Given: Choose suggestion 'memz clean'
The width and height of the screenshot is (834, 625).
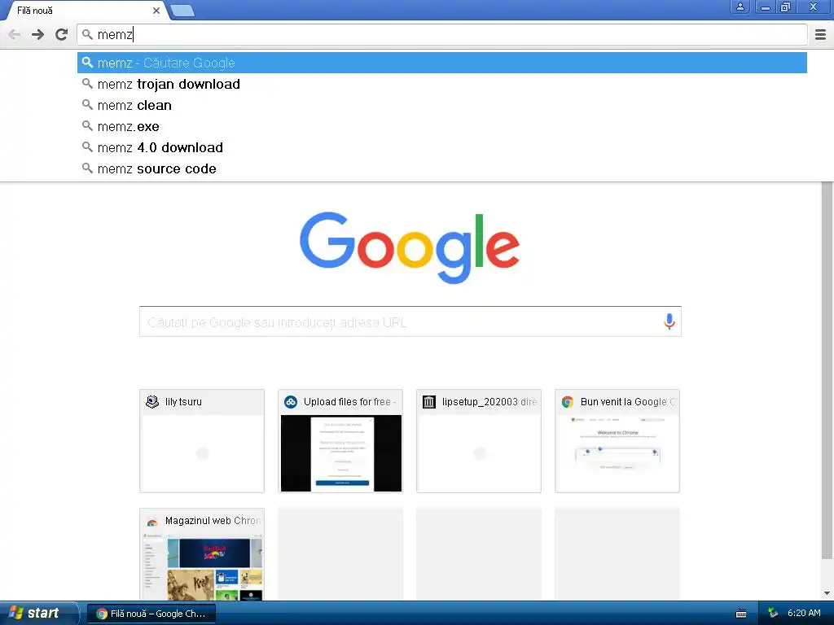Looking at the screenshot, I should pyautogui.click(x=442, y=105).
